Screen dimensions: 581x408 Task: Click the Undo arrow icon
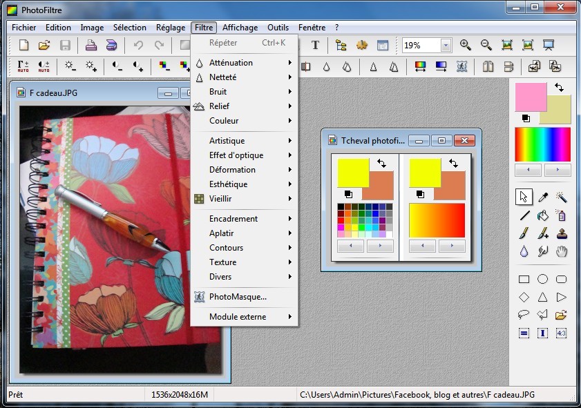(x=139, y=45)
